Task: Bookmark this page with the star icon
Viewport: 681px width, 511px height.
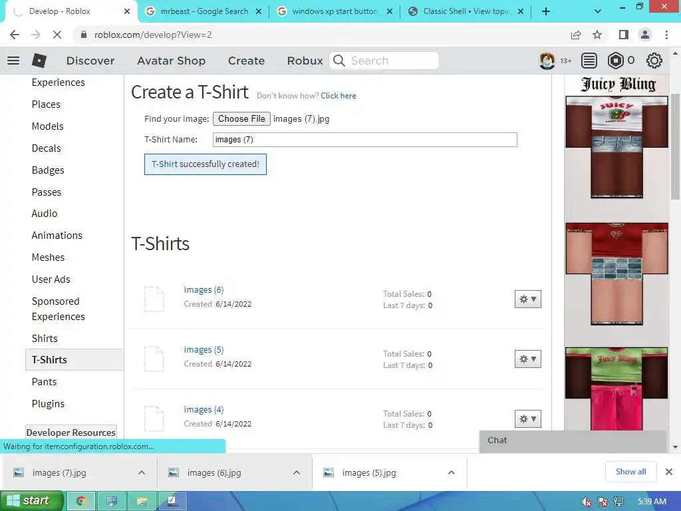Action: [597, 35]
